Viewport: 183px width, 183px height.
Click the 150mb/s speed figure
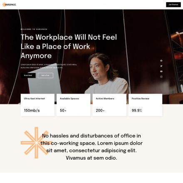tap(32, 111)
